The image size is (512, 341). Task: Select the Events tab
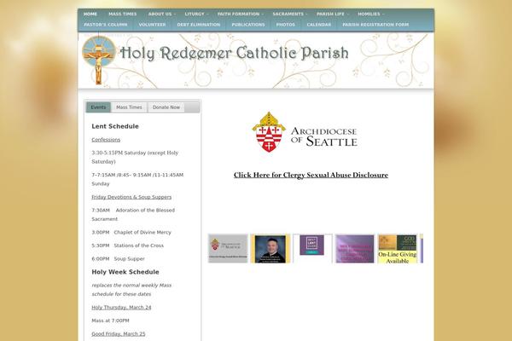(98, 107)
